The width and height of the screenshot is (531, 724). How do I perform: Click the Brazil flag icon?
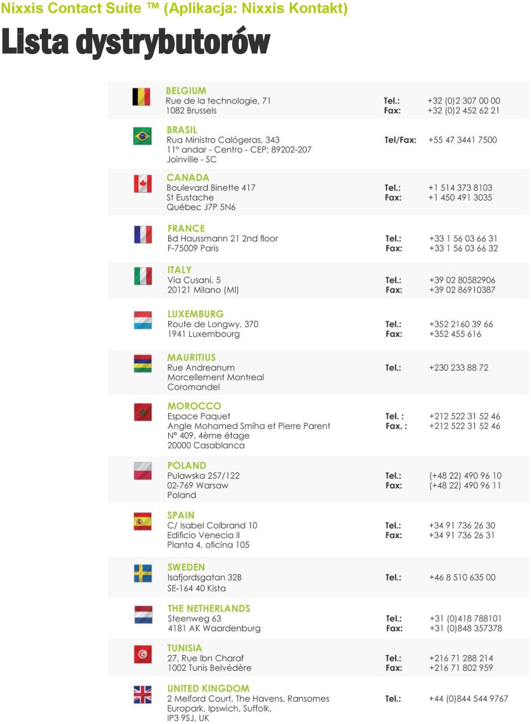142,136
